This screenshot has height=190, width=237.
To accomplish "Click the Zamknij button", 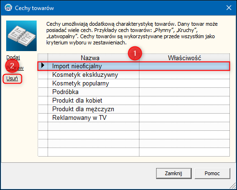I will [174, 173].
